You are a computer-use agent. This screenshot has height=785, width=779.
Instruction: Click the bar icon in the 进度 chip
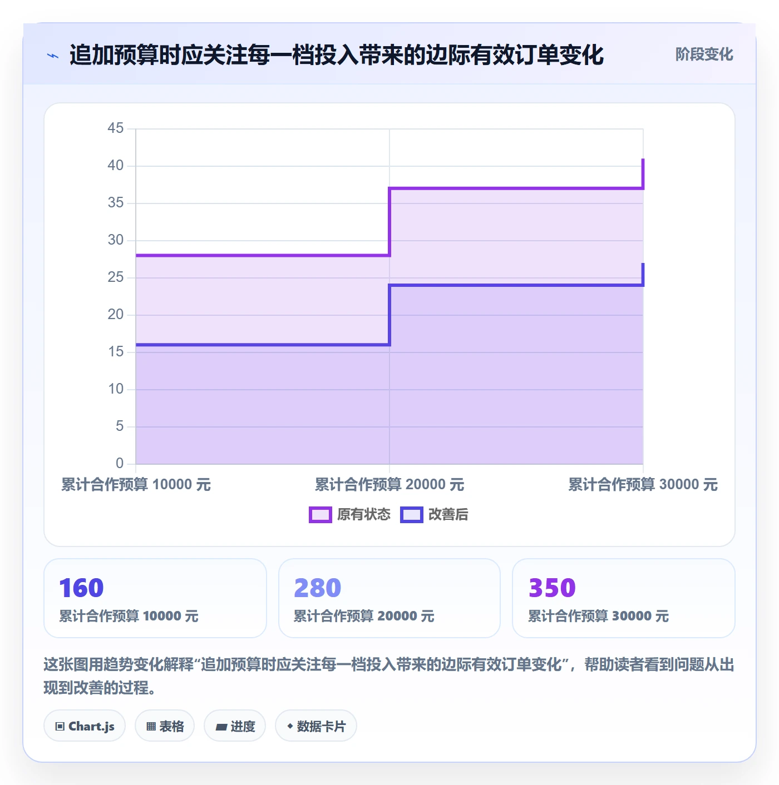coord(221,727)
